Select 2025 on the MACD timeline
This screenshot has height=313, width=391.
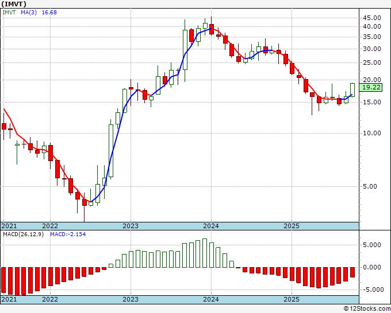[x=292, y=299]
